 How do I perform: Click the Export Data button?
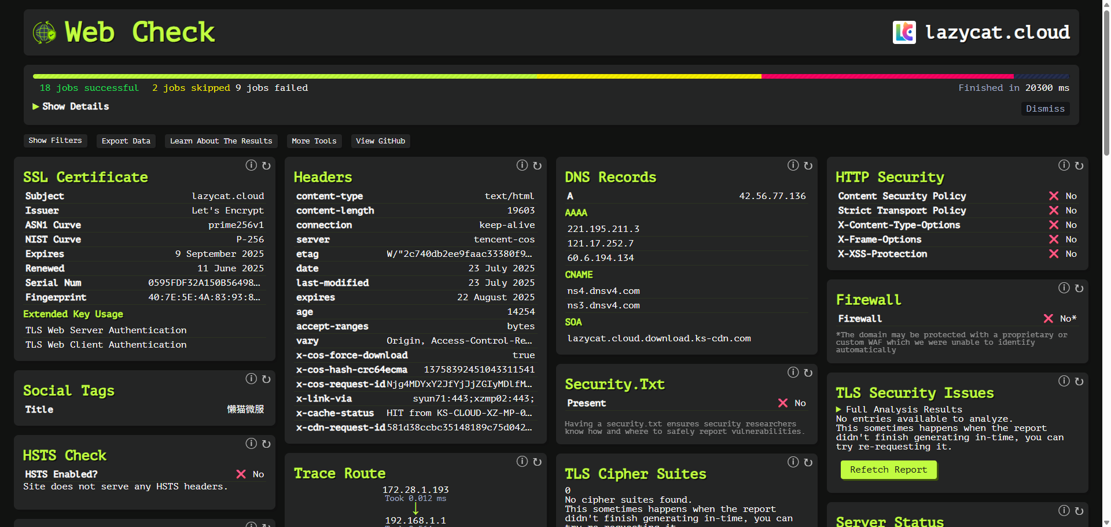point(126,141)
